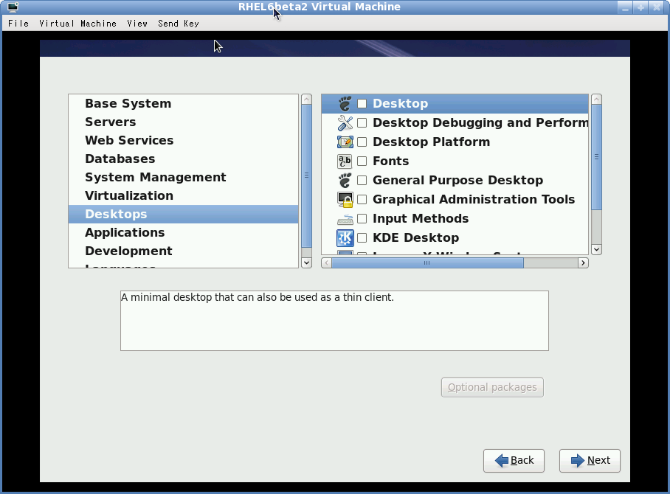Image resolution: width=670 pixels, height=494 pixels.
Task: Click the package list horizontal scroll left arrow
Action: (326, 263)
